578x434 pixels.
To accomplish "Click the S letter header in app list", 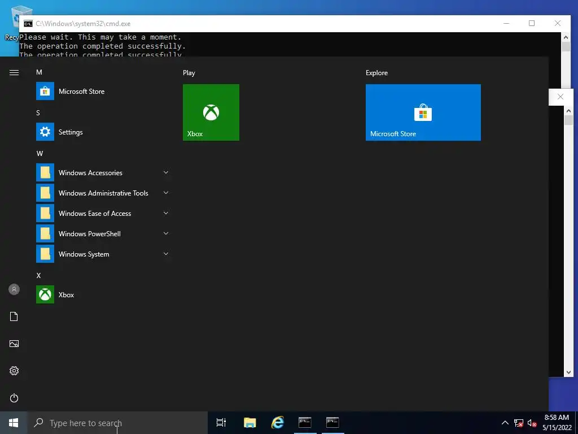I will (38, 113).
